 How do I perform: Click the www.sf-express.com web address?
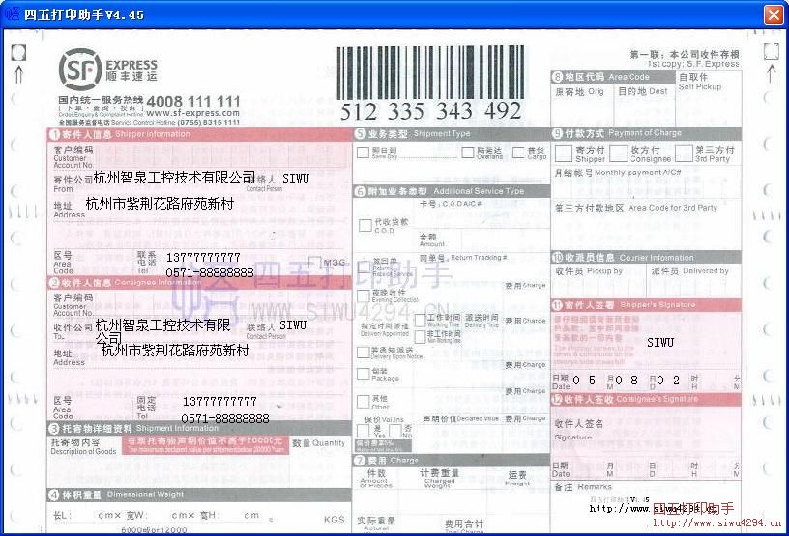click(192, 113)
